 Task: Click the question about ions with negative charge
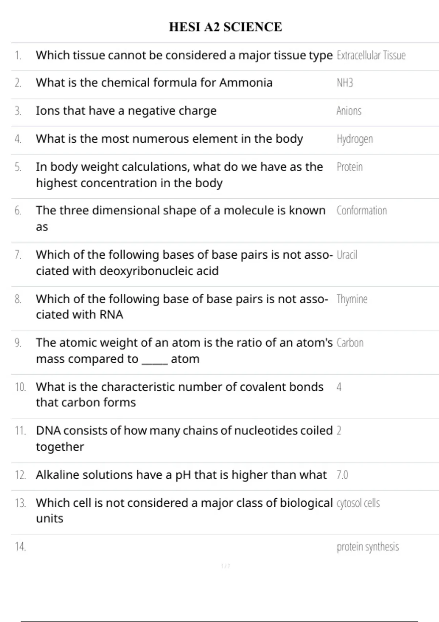(126, 111)
